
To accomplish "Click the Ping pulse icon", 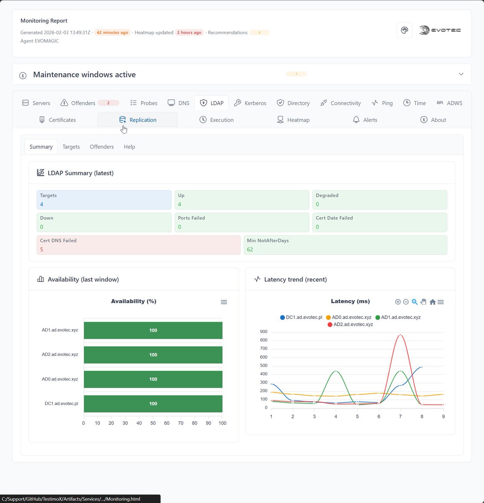I will 375,103.
